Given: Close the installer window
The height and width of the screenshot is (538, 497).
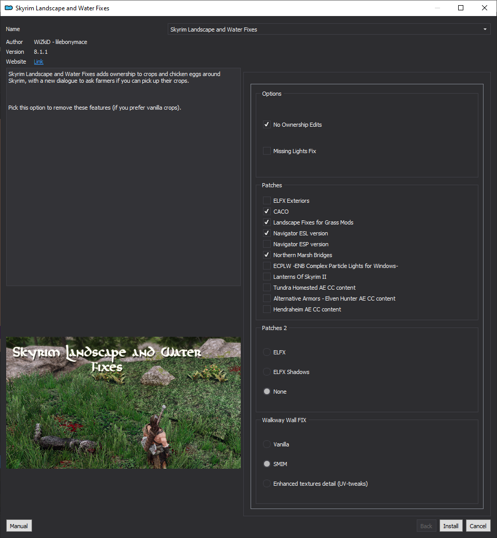Looking at the screenshot, I should (x=484, y=8).
